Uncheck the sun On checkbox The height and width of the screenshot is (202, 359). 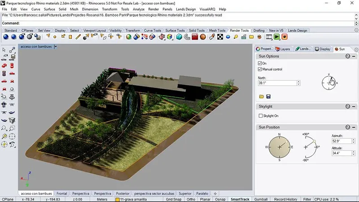click(260, 63)
